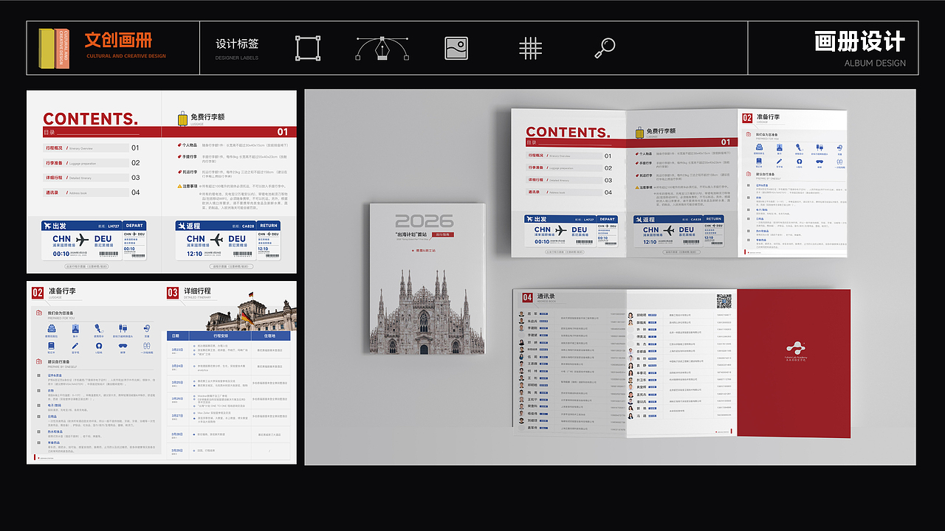Viewport: 945px width, 531px height.
Task: Click 准备行李 heading in flat bottom spread
Action: pos(62,291)
